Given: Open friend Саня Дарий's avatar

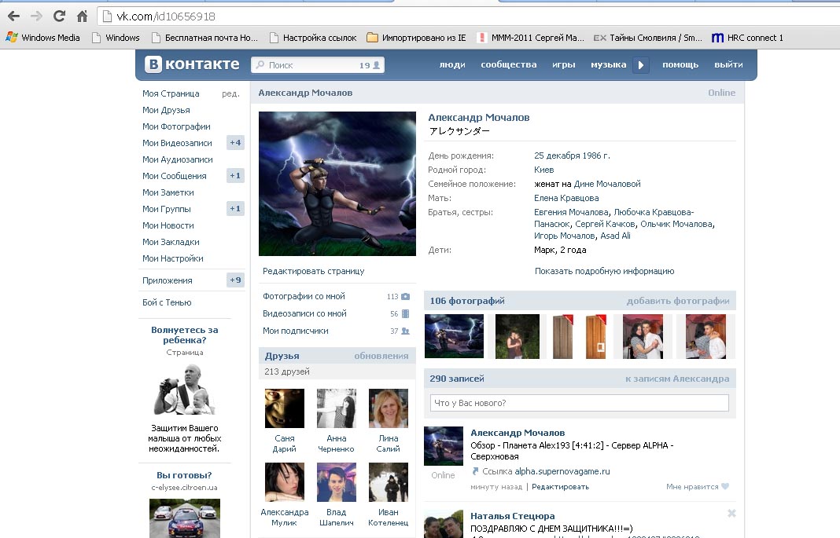Looking at the screenshot, I should 285,408.
